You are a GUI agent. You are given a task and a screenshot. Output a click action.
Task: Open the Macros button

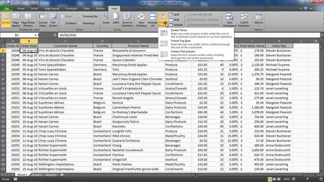[x=259, y=20]
